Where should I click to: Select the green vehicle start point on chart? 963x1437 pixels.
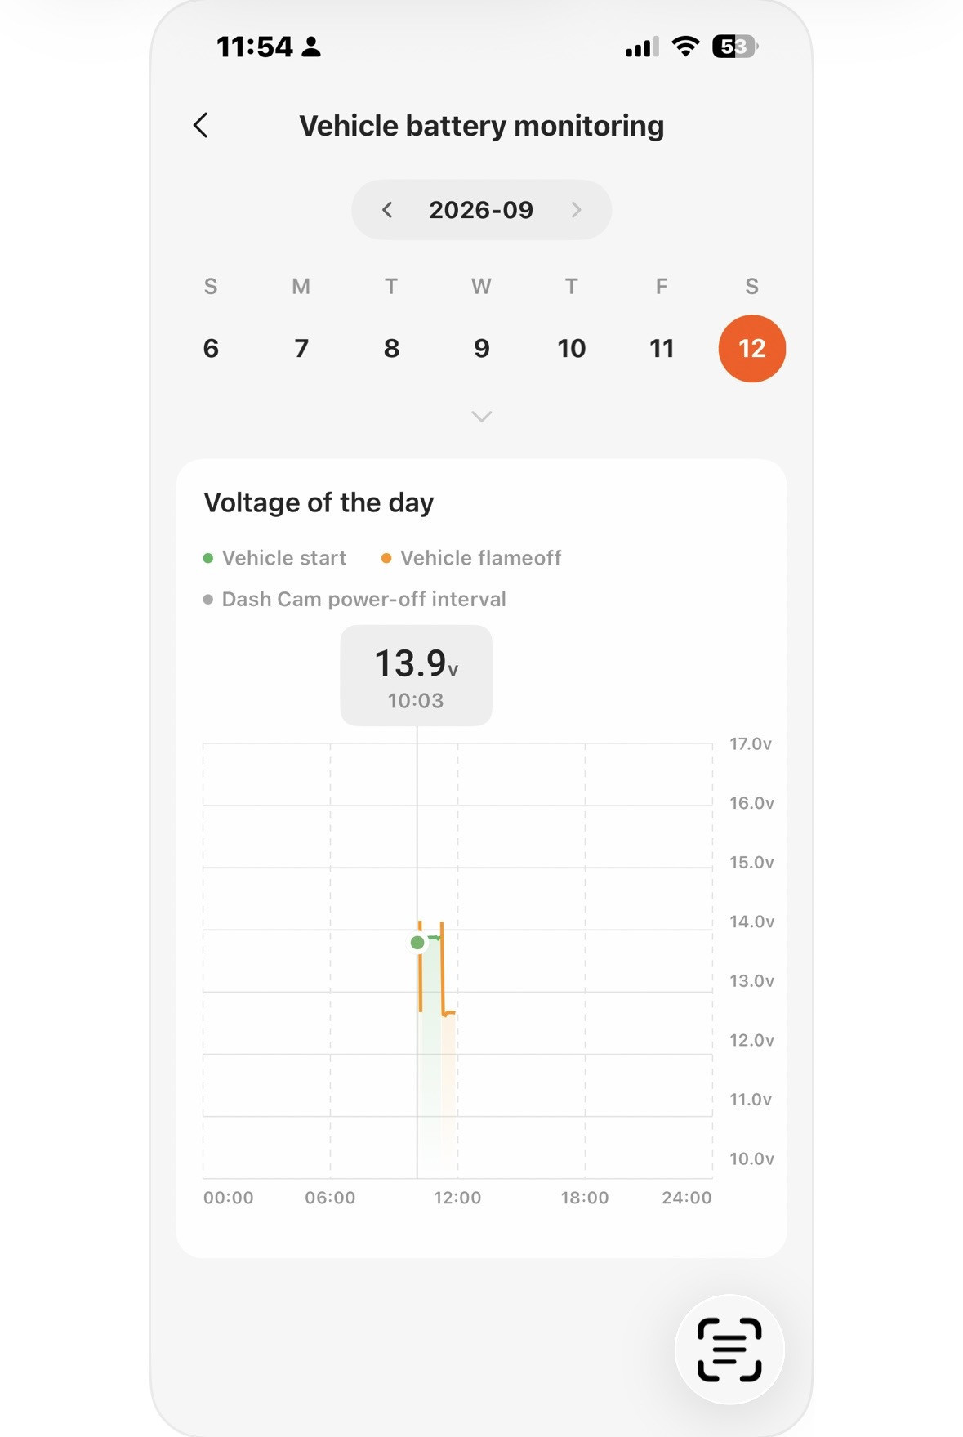pyautogui.click(x=417, y=943)
